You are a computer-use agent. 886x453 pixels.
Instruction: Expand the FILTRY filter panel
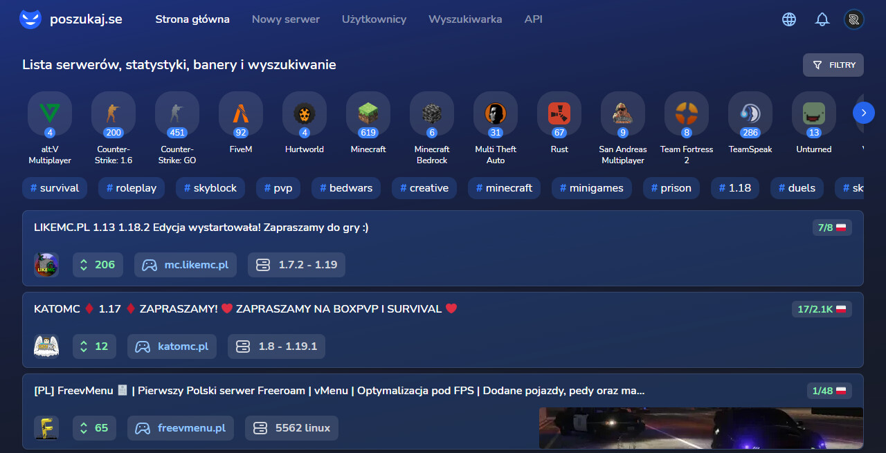click(833, 65)
